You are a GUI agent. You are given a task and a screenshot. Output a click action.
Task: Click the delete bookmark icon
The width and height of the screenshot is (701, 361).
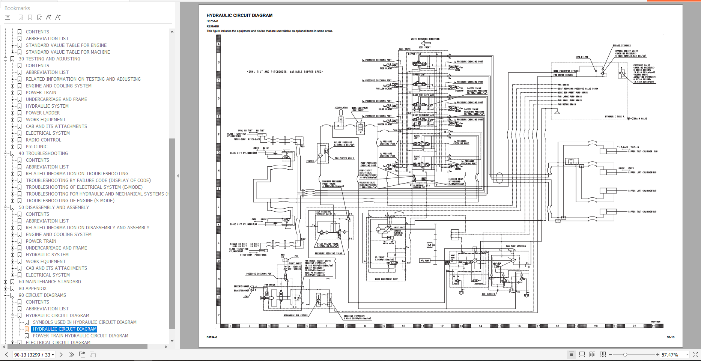(x=21, y=17)
